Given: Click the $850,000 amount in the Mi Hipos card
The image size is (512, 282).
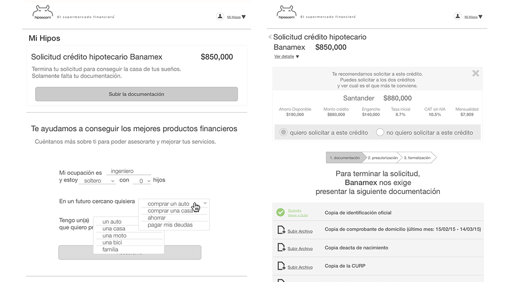Looking at the screenshot, I should (x=217, y=57).
